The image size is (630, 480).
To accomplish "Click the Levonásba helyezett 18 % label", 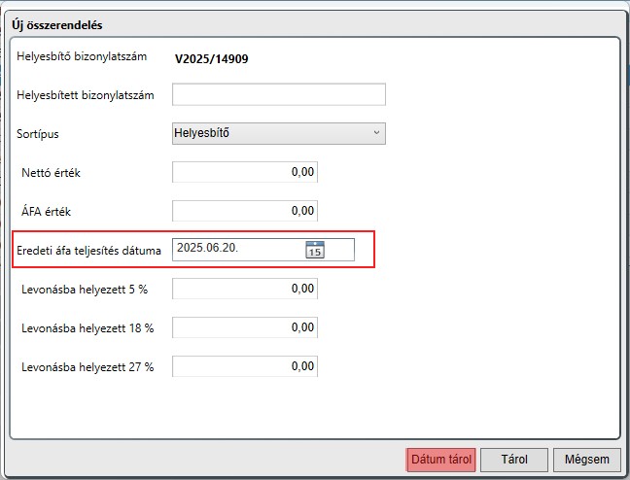I will coord(87,328).
